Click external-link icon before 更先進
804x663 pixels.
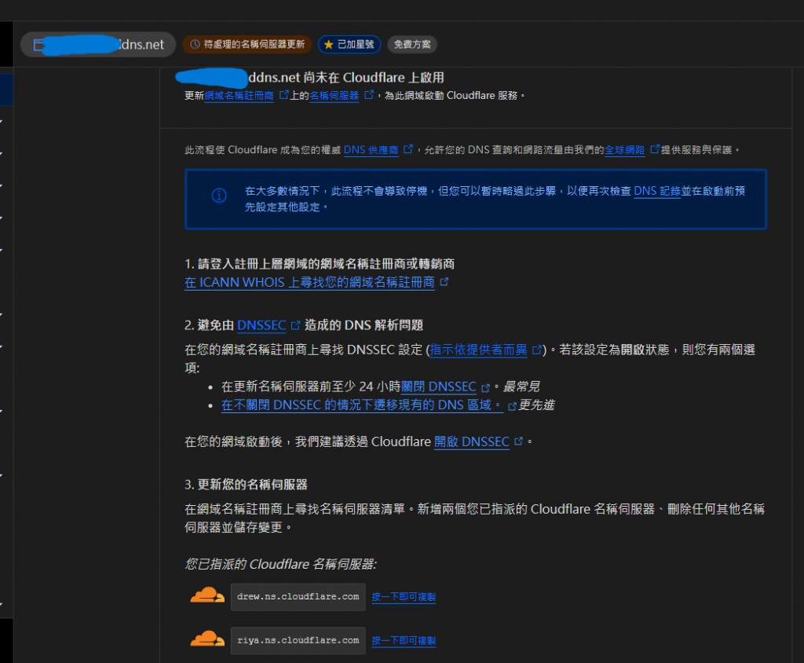click(512, 406)
